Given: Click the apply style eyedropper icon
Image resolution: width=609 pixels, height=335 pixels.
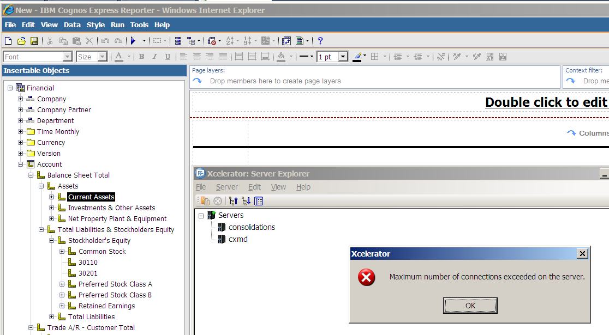Looking at the screenshot, I should click(x=477, y=57).
